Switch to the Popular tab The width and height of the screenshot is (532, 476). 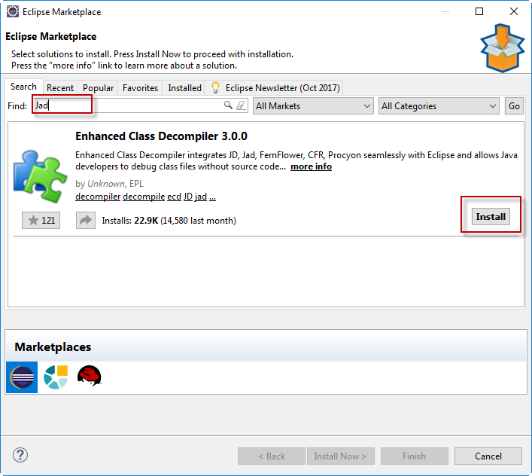coord(99,88)
